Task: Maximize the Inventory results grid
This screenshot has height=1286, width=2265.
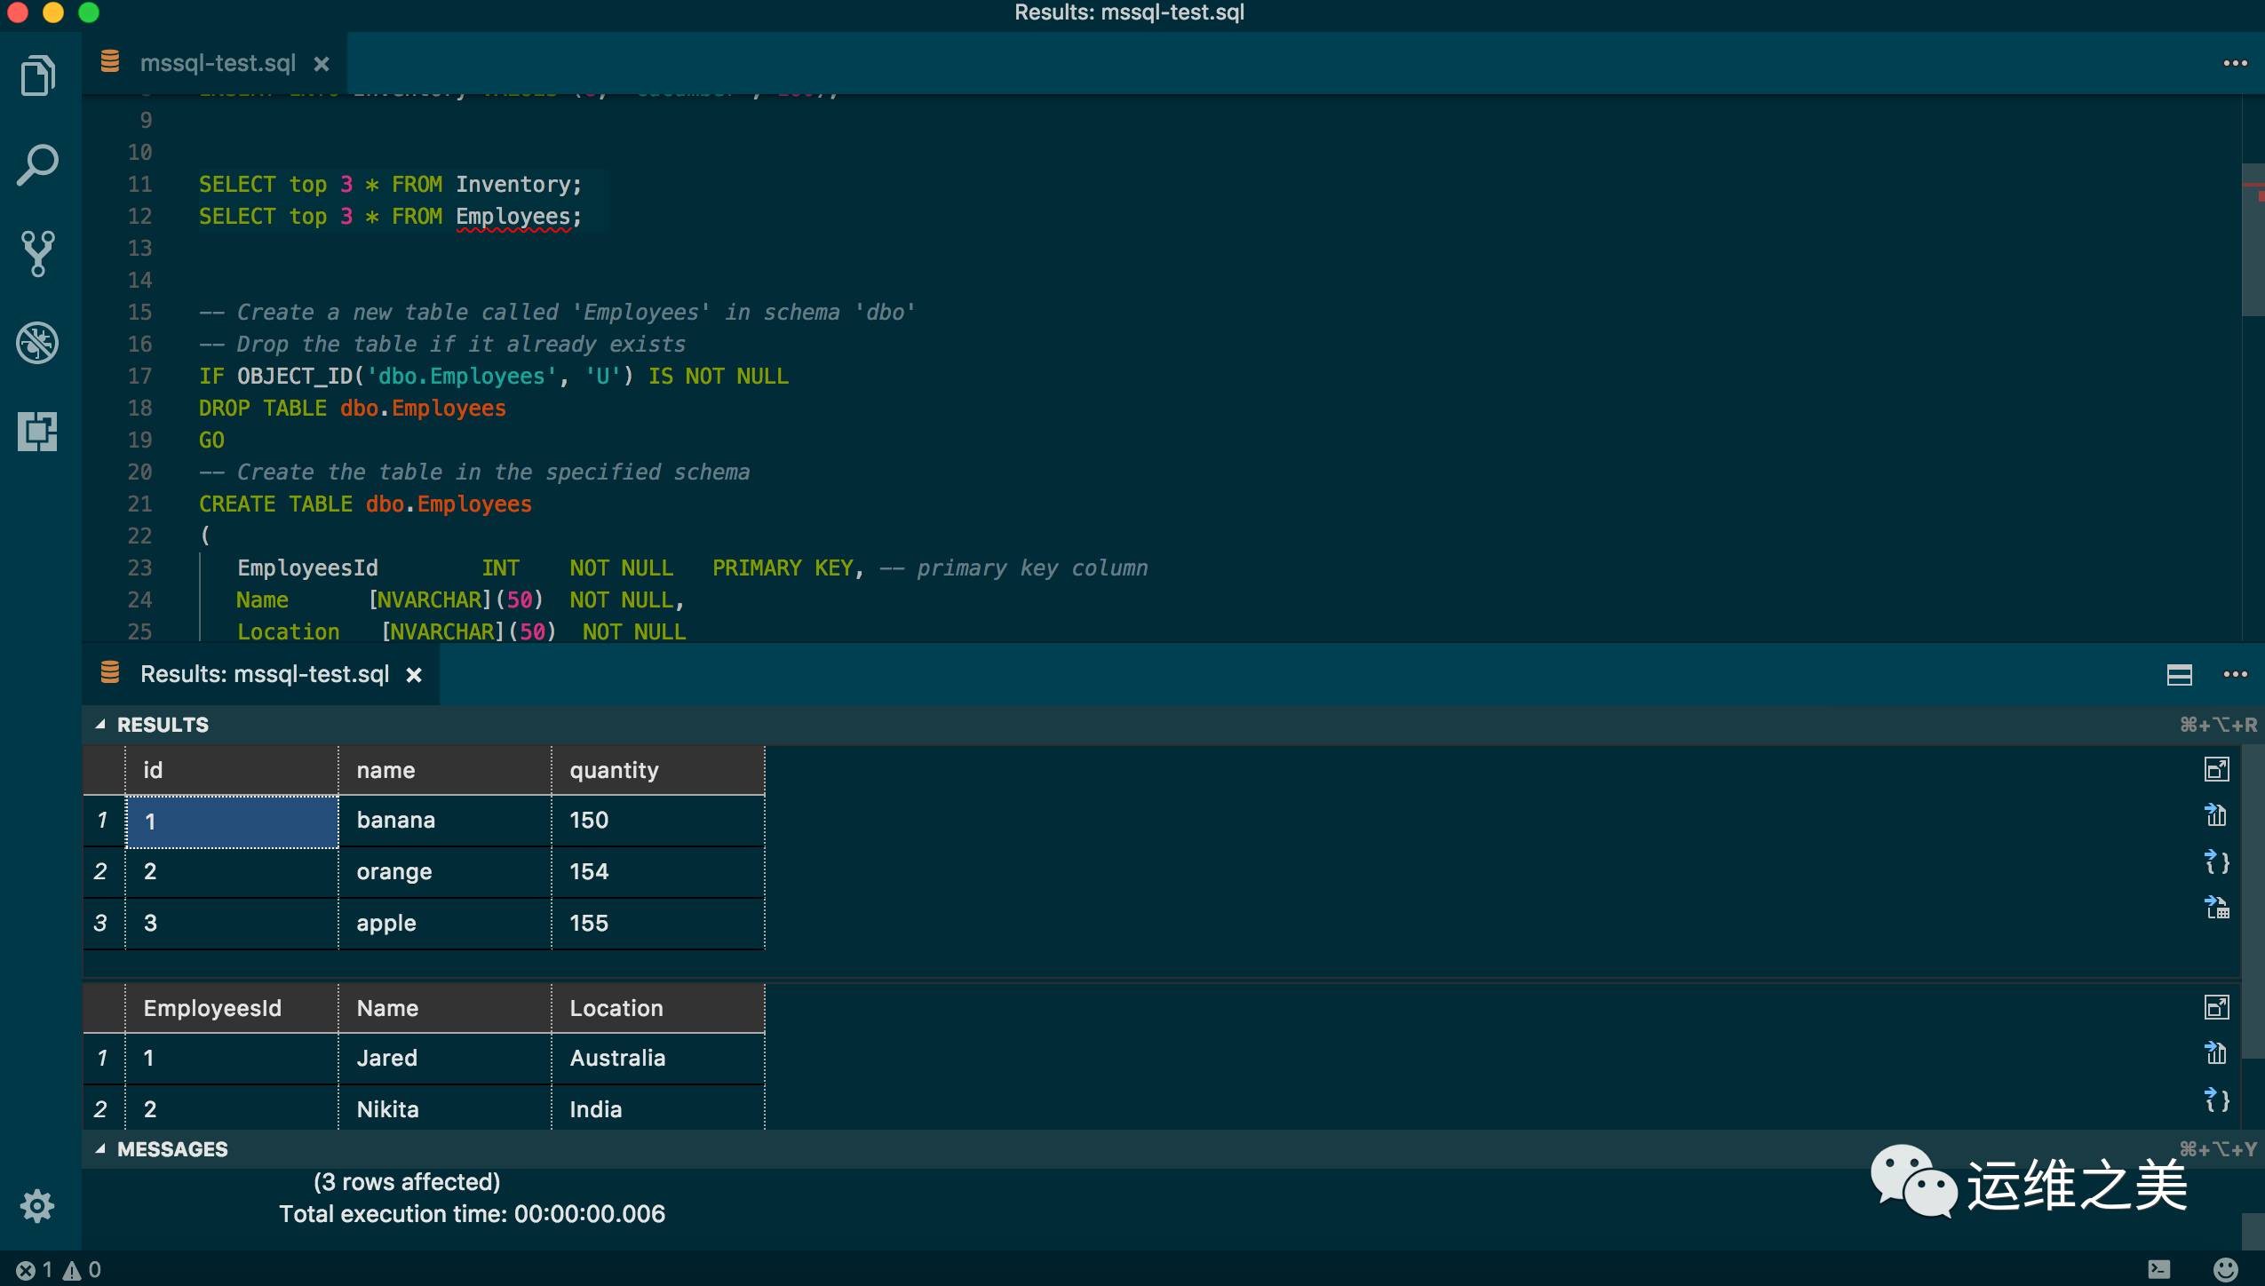Action: pyautogui.click(x=2217, y=769)
